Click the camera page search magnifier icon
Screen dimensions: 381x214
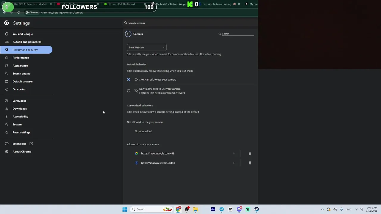point(220,34)
